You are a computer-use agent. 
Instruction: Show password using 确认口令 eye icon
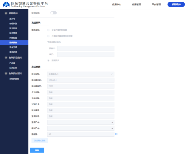(x=112, y=128)
